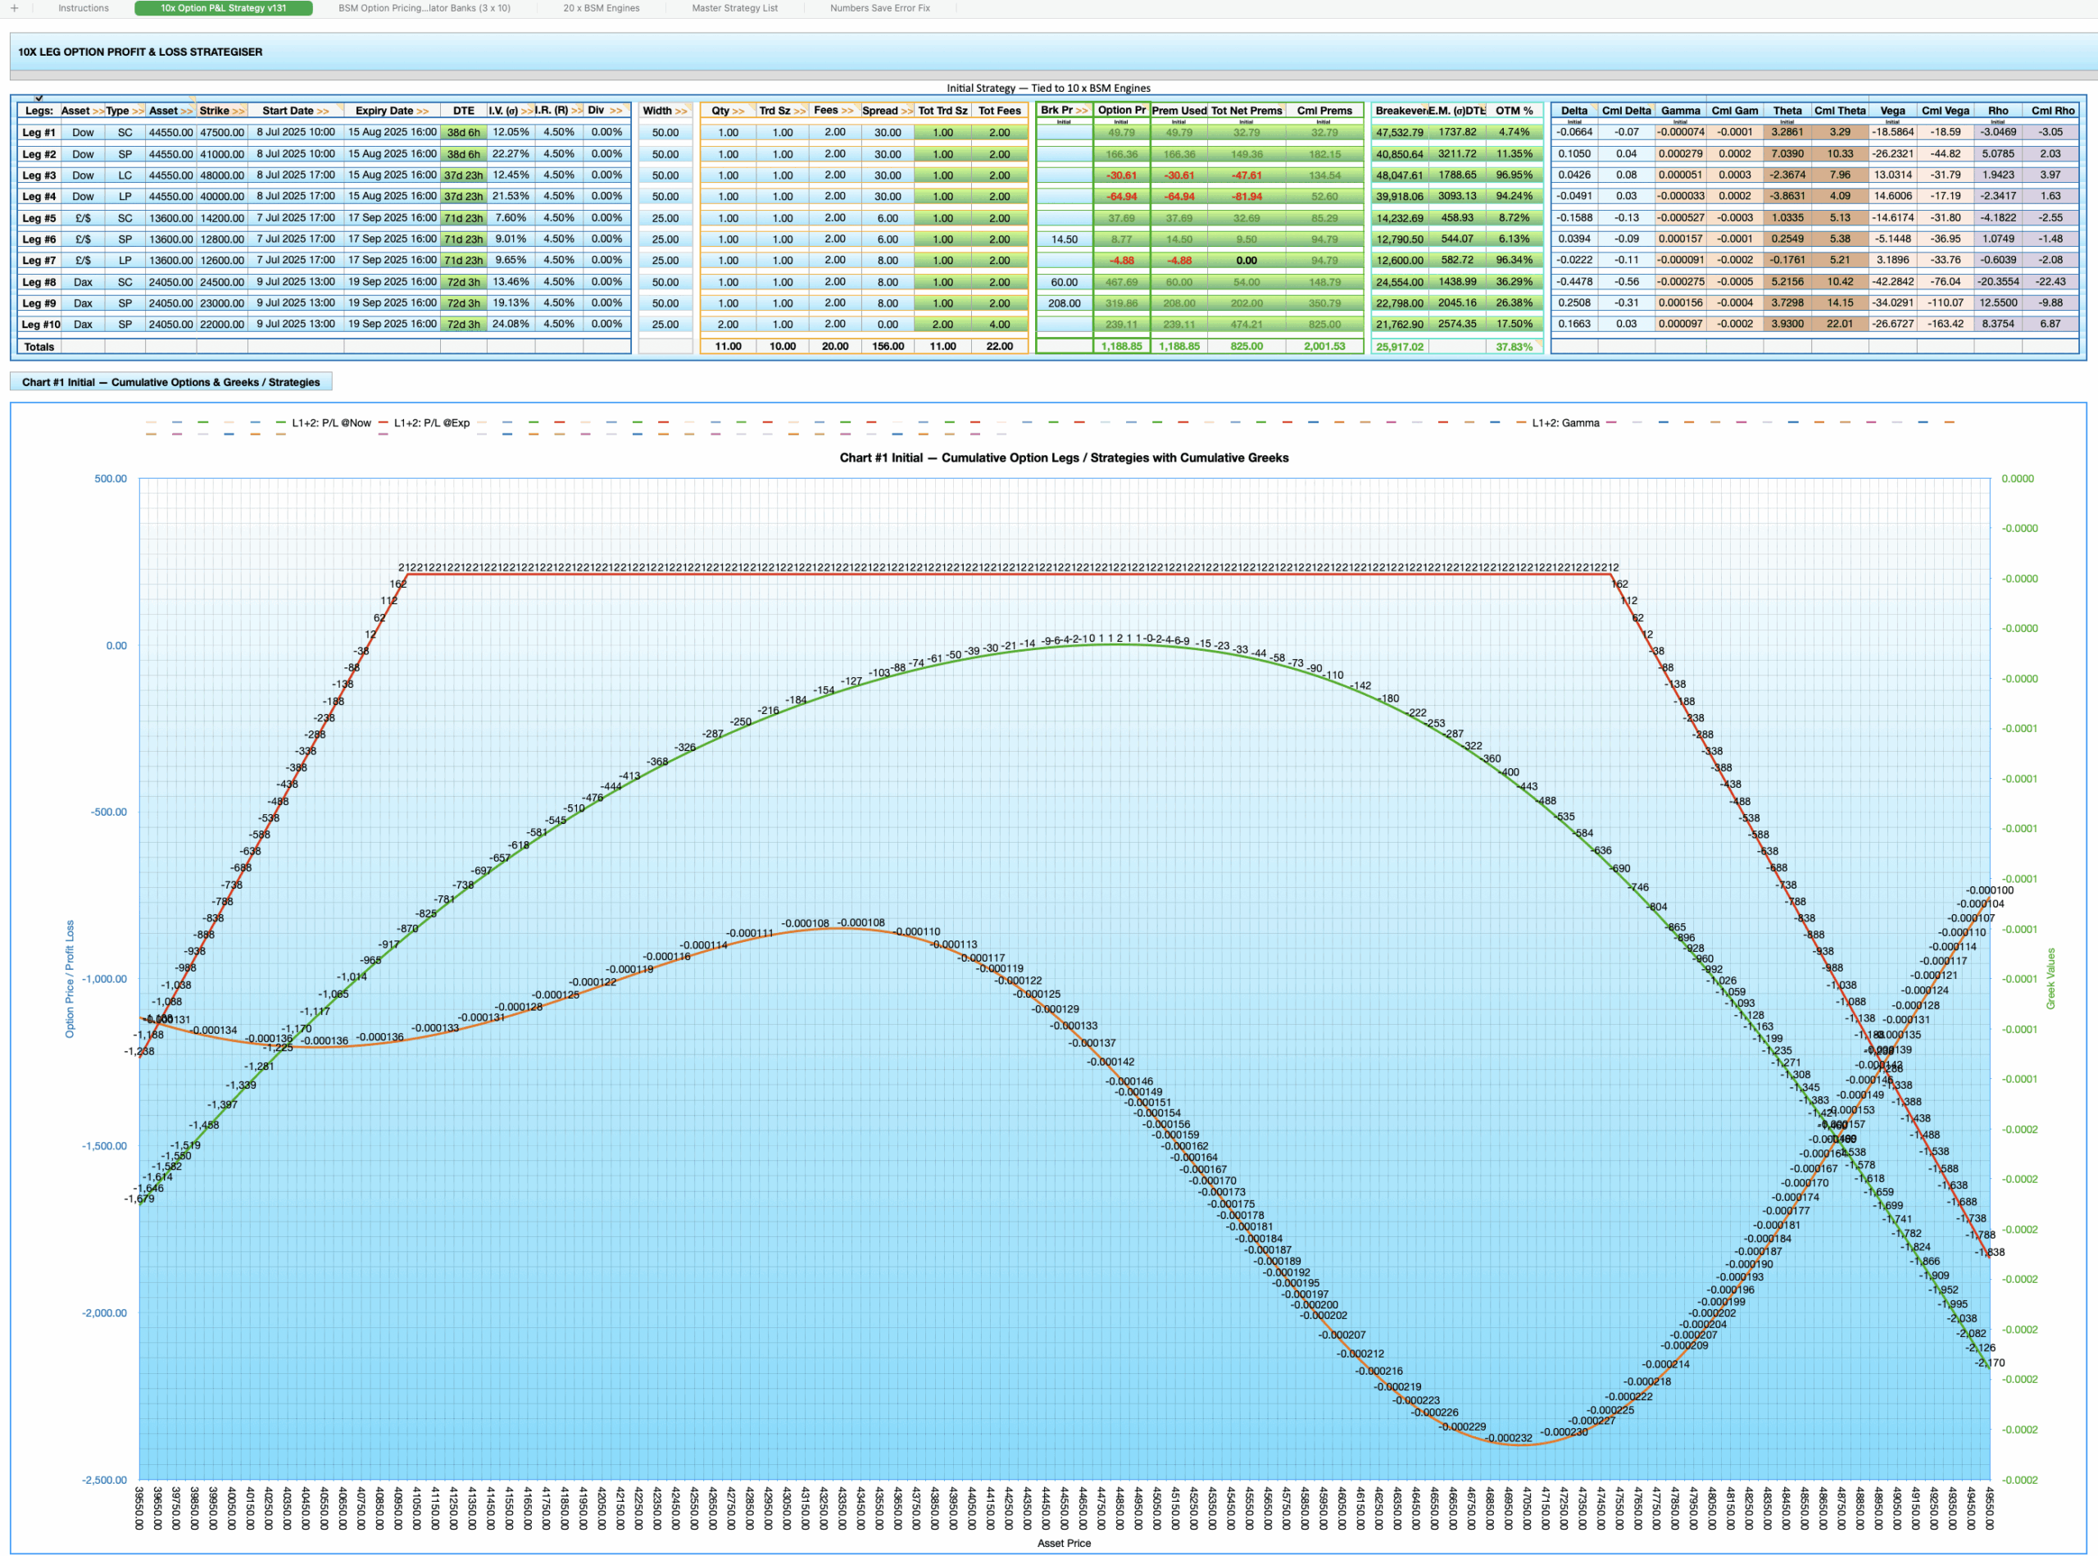Select the 'Tot Fees' column header
Image resolution: width=2098 pixels, height=1556 pixels.
tap(999, 111)
